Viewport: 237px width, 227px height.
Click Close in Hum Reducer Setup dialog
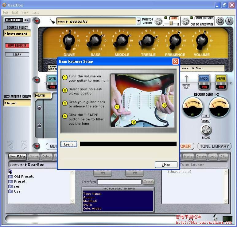click(x=166, y=165)
